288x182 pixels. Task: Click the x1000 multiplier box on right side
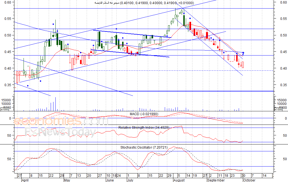[x=278, y=109]
